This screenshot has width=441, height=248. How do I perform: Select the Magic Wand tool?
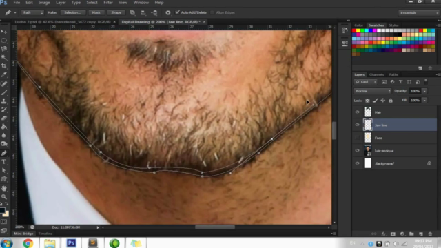[4, 57]
